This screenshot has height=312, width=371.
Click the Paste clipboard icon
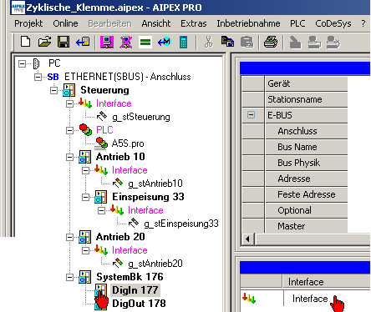[x=246, y=42]
